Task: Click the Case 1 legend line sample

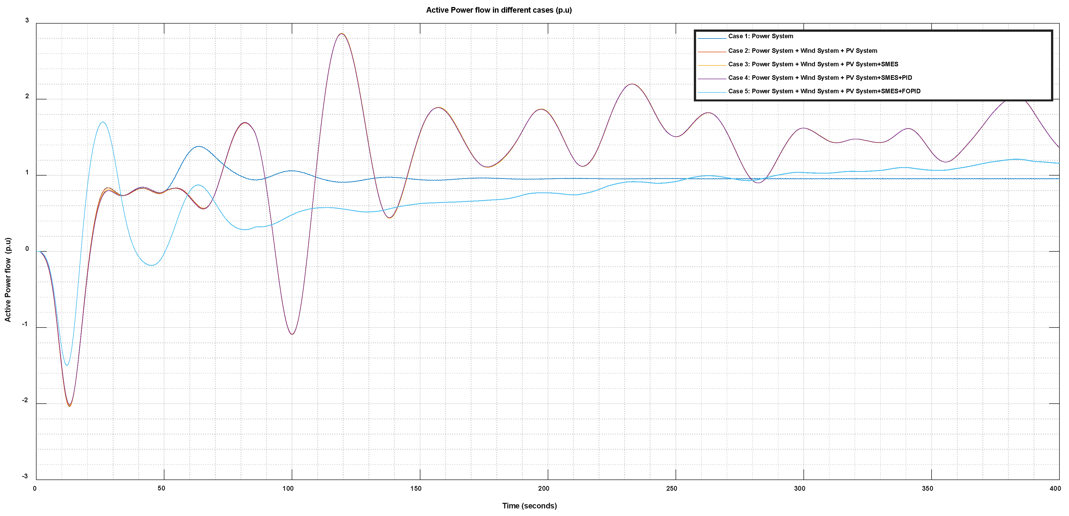Action: click(x=712, y=38)
